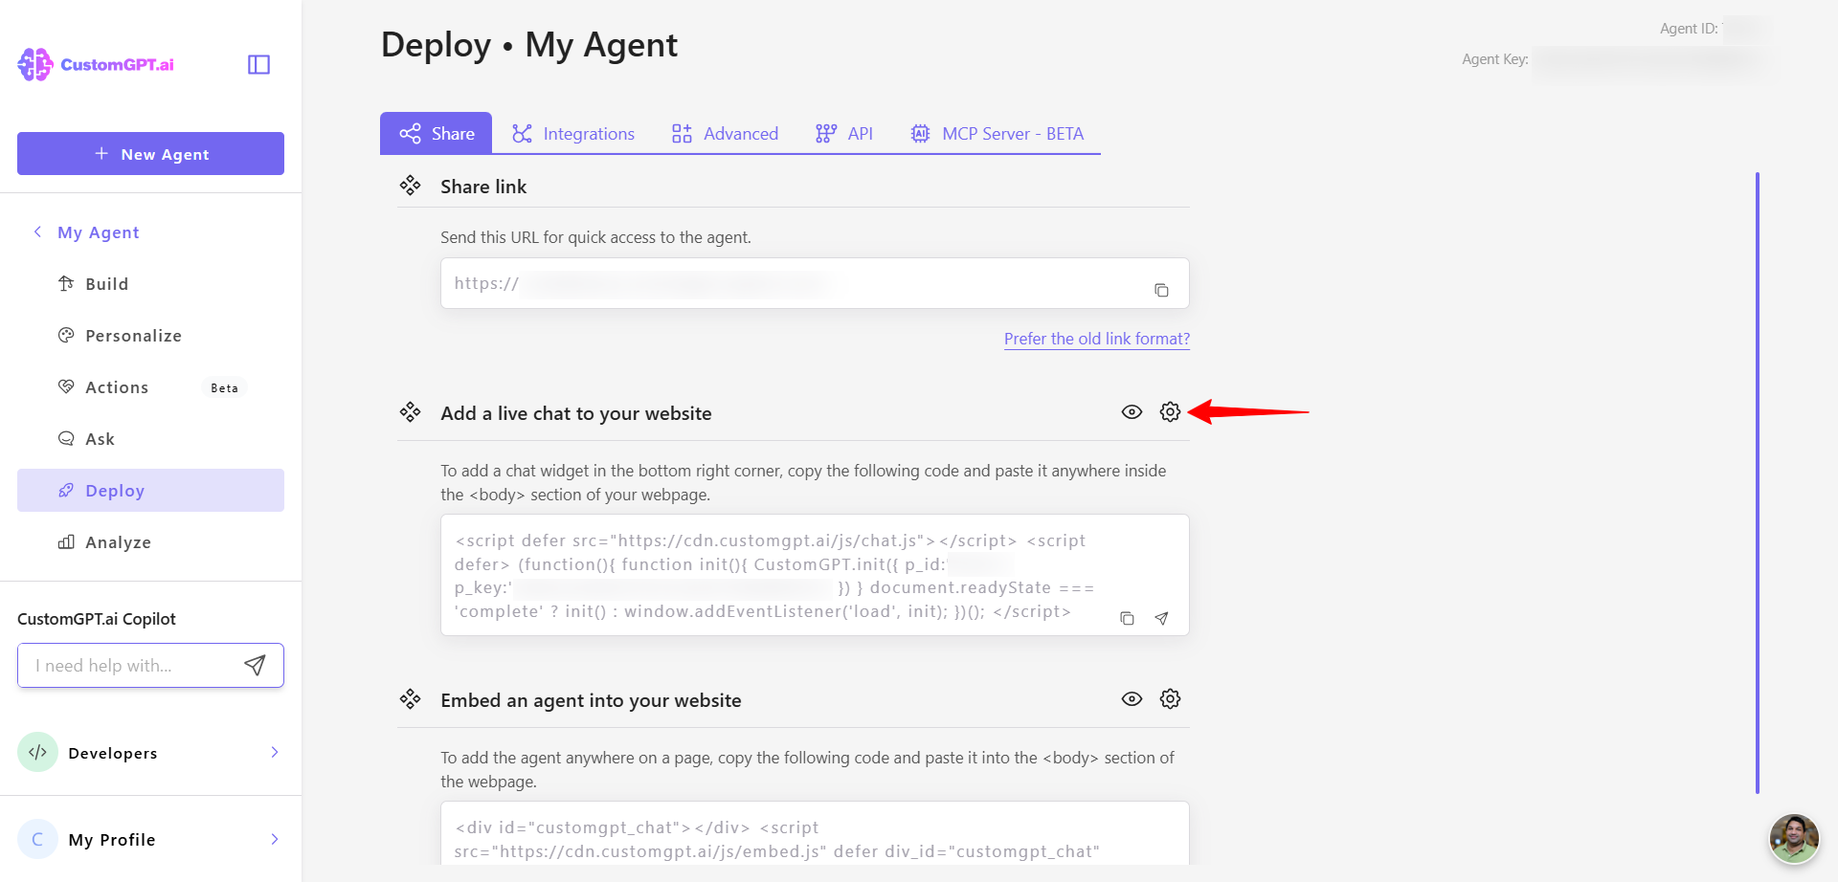This screenshot has width=1838, height=882.
Task: Switch to the Advanced tab
Action: [x=725, y=133]
